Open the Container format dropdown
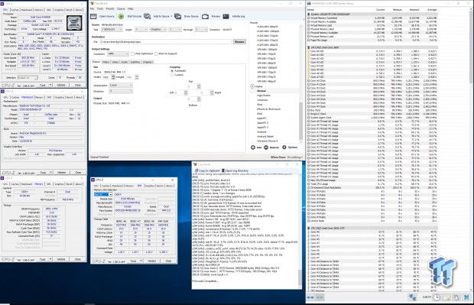 (x=118, y=54)
